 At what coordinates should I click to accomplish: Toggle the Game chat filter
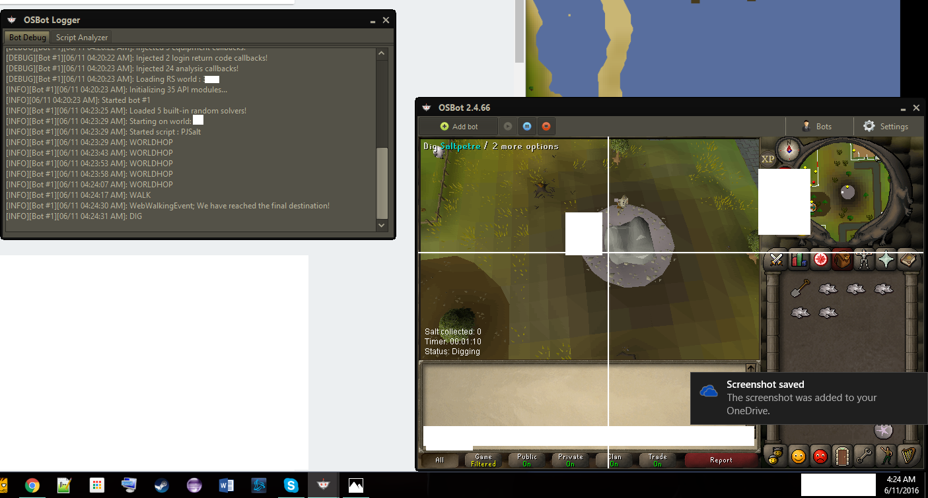(483, 460)
